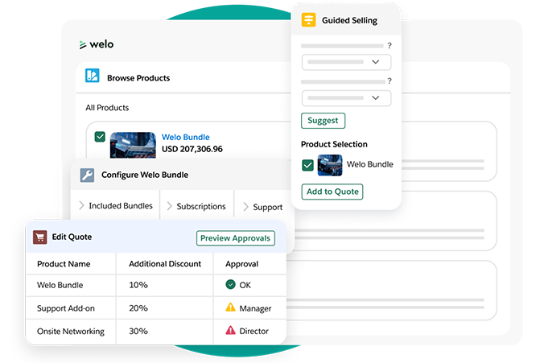Open the second Guided Selling dropdown
Viewport: 544px width, 363px height.
pyautogui.click(x=346, y=98)
